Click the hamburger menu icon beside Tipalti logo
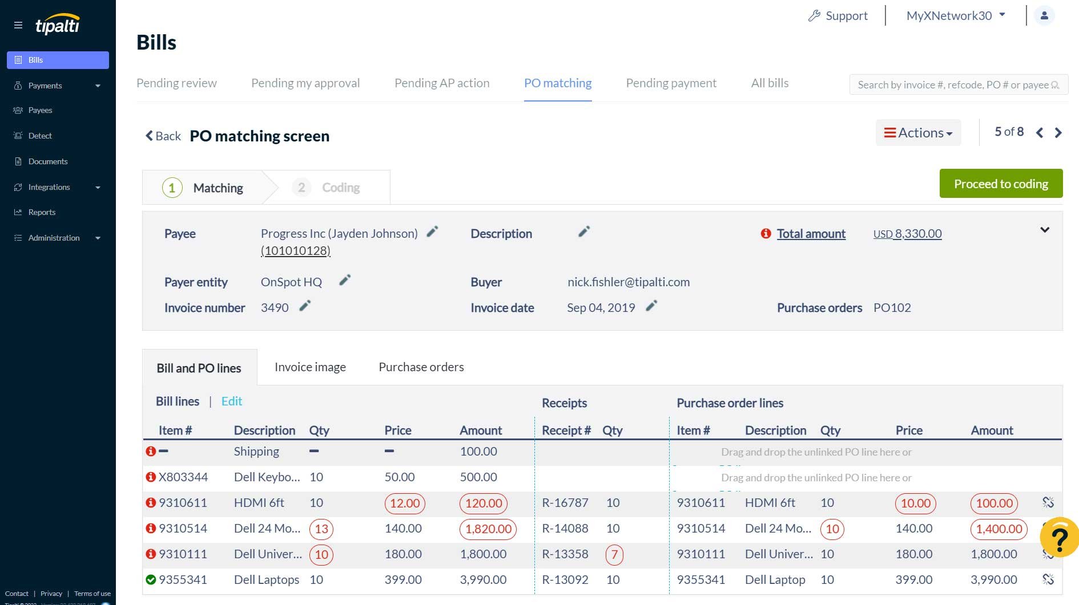Viewport: 1079px width, 605px height. (x=18, y=25)
